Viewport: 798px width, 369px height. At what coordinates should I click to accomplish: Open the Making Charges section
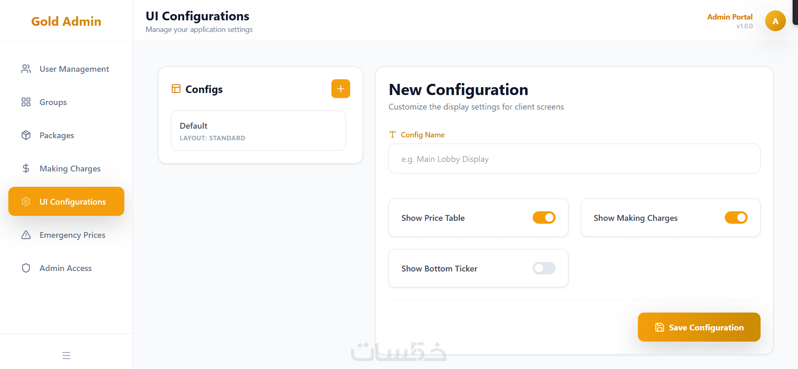[x=70, y=169]
